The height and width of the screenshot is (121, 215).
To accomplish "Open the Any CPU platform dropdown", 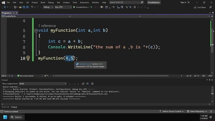I will pyautogui.click(x=63, y=7).
